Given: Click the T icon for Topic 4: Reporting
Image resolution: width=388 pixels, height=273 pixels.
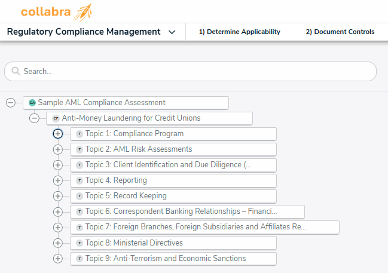Looking at the screenshot, I should click(80, 180).
